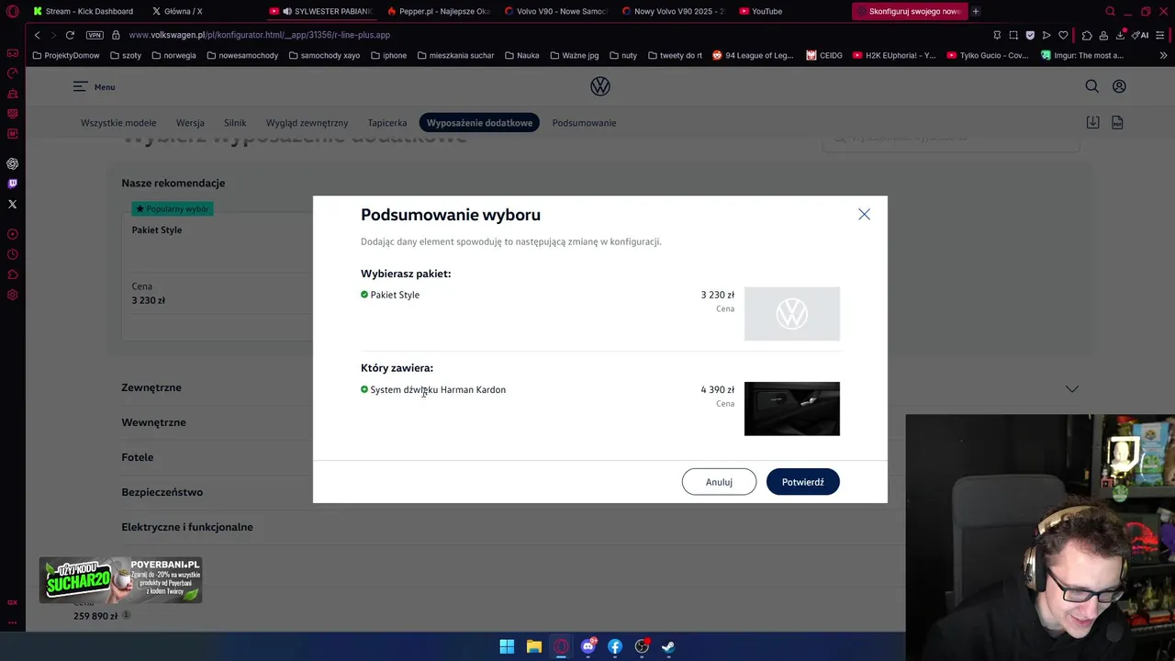1175x661 pixels.
Task: Open a new tab with plus button
Action: tap(975, 11)
